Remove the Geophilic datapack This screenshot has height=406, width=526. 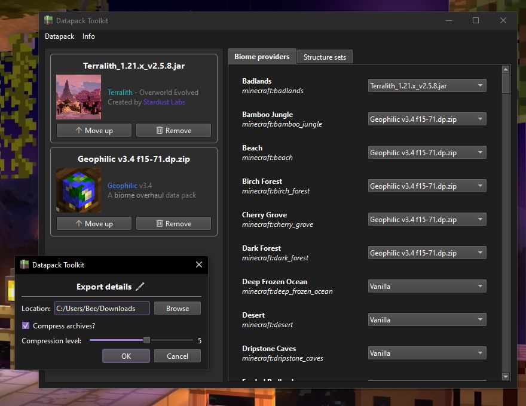pyautogui.click(x=173, y=223)
